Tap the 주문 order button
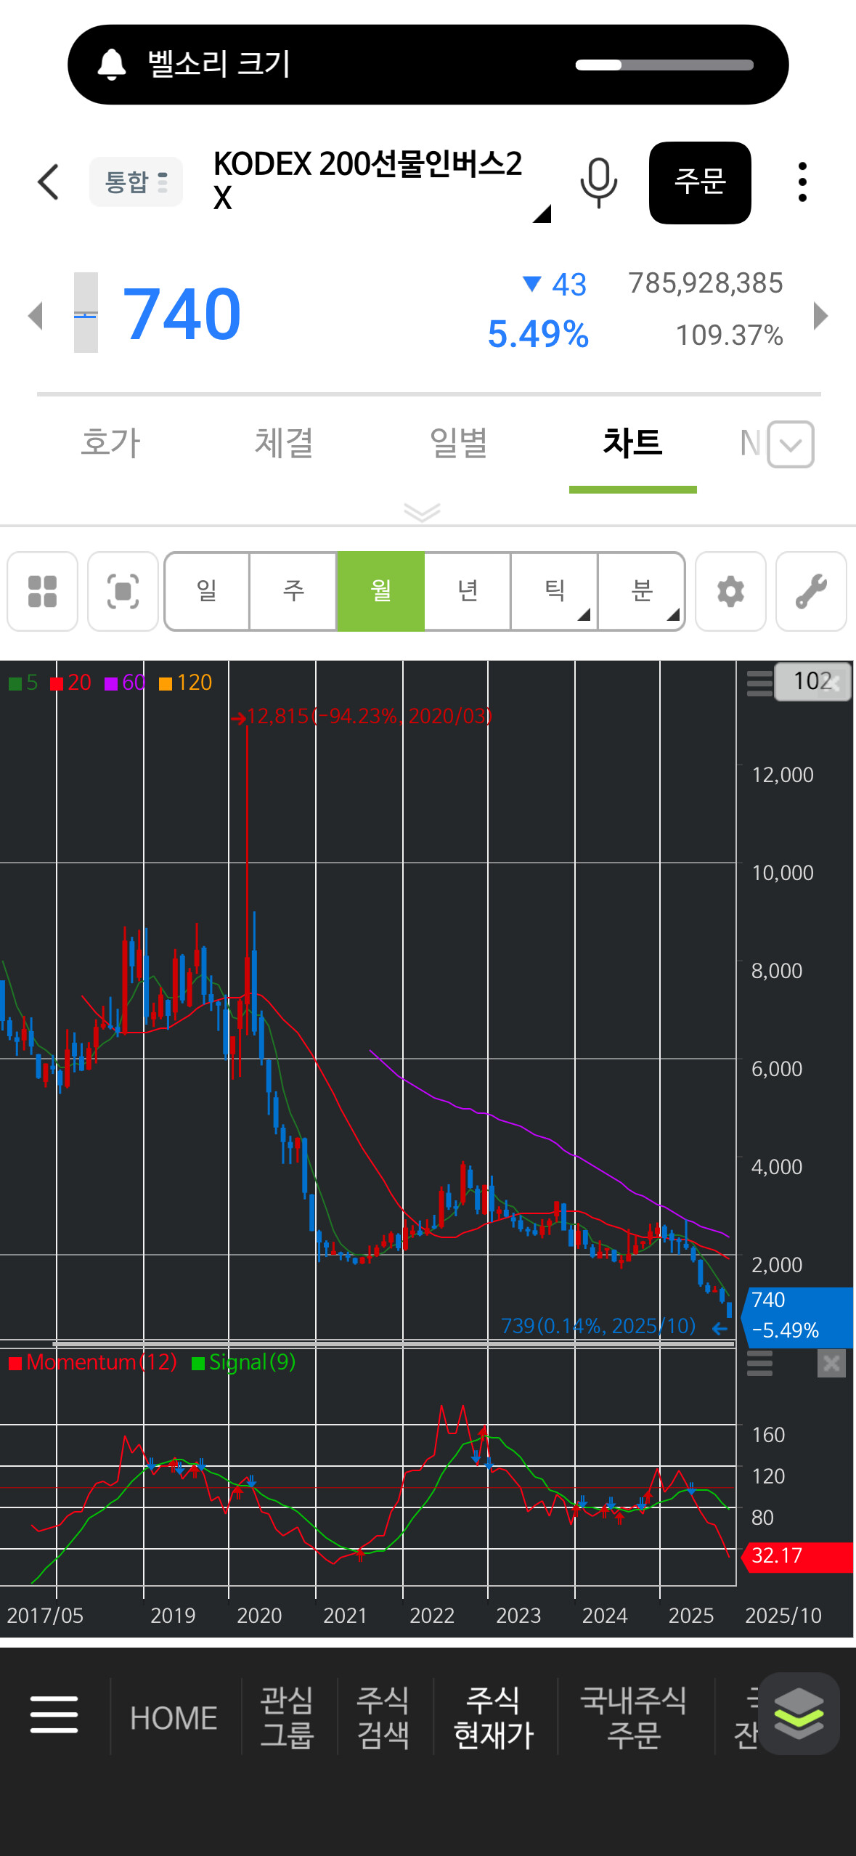The height and width of the screenshot is (1856, 856). [700, 182]
